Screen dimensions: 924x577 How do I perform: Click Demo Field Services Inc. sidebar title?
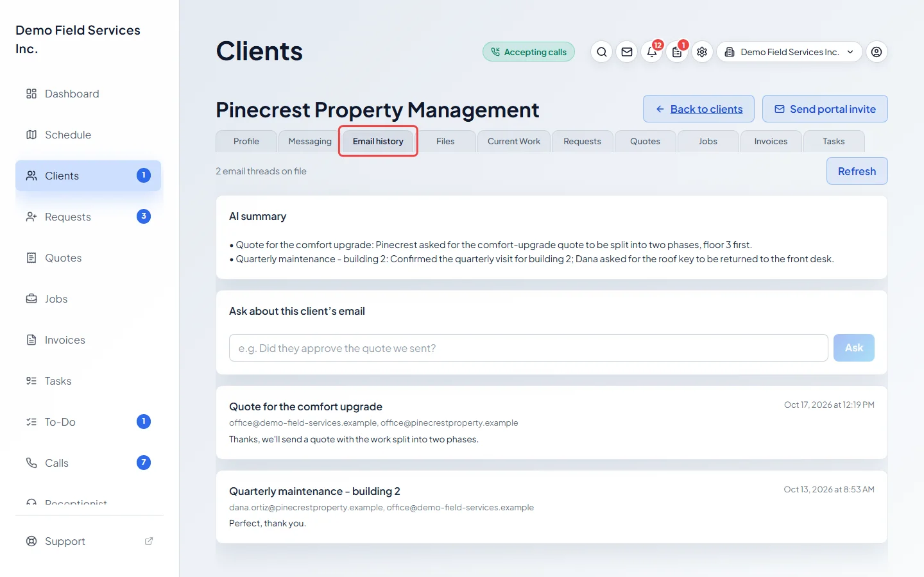click(x=78, y=39)
